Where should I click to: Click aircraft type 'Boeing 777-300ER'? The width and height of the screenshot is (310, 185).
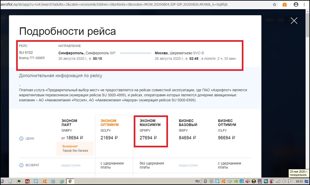[32, 58]
